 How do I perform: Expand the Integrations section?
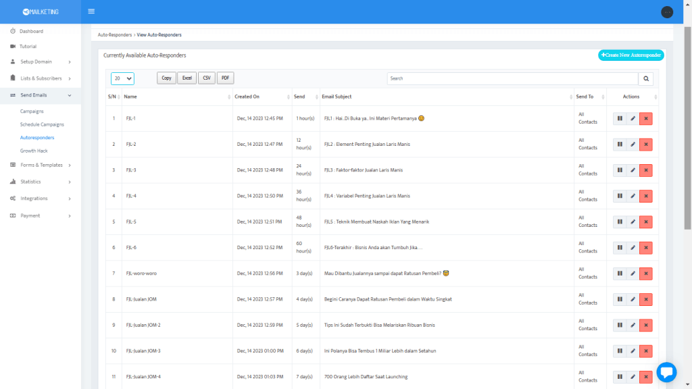point(40,199)
